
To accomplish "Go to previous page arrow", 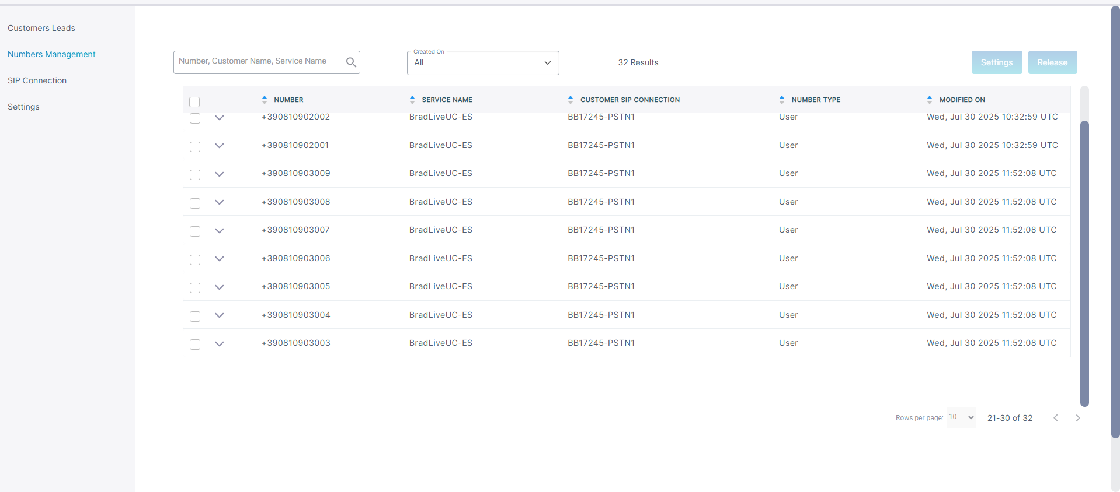I will point(1056,418).
